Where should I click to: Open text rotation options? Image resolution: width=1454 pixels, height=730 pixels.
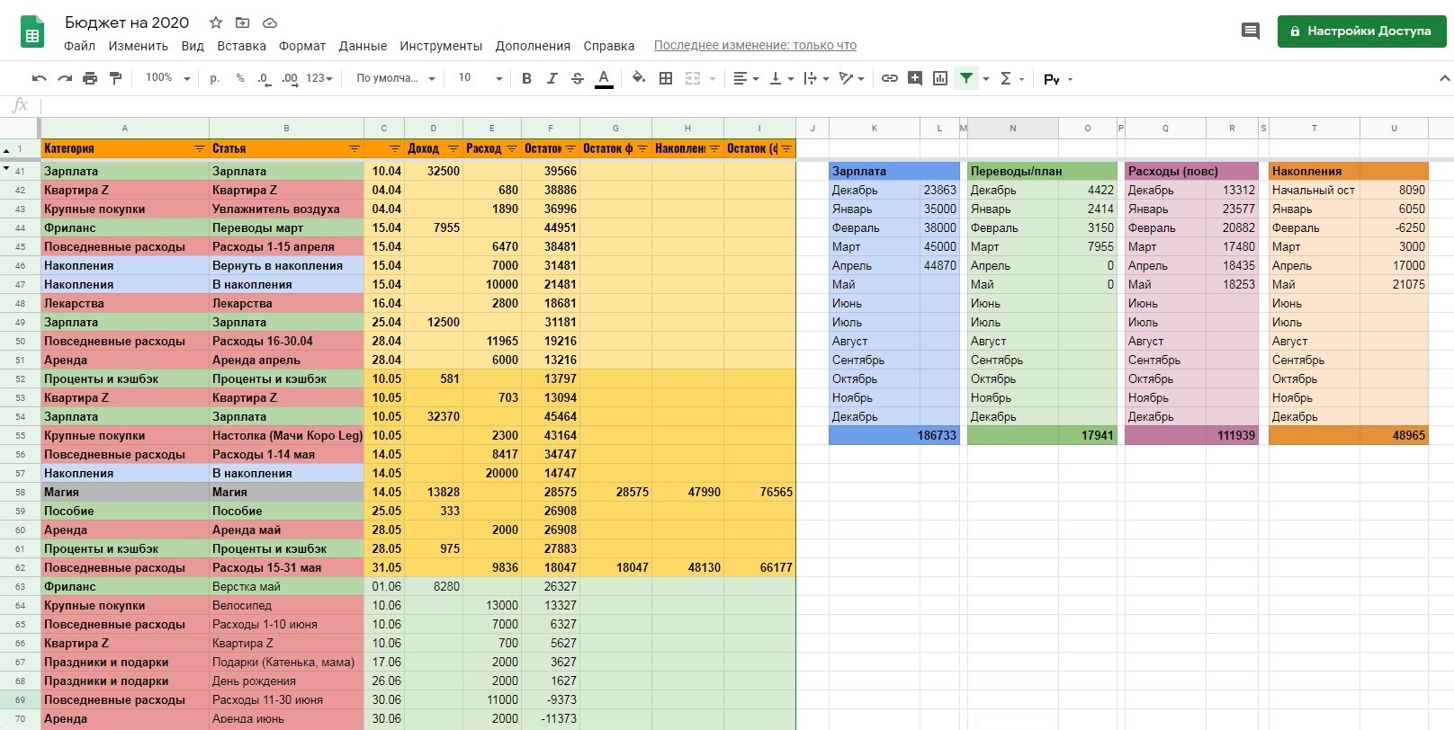(851, 78)
